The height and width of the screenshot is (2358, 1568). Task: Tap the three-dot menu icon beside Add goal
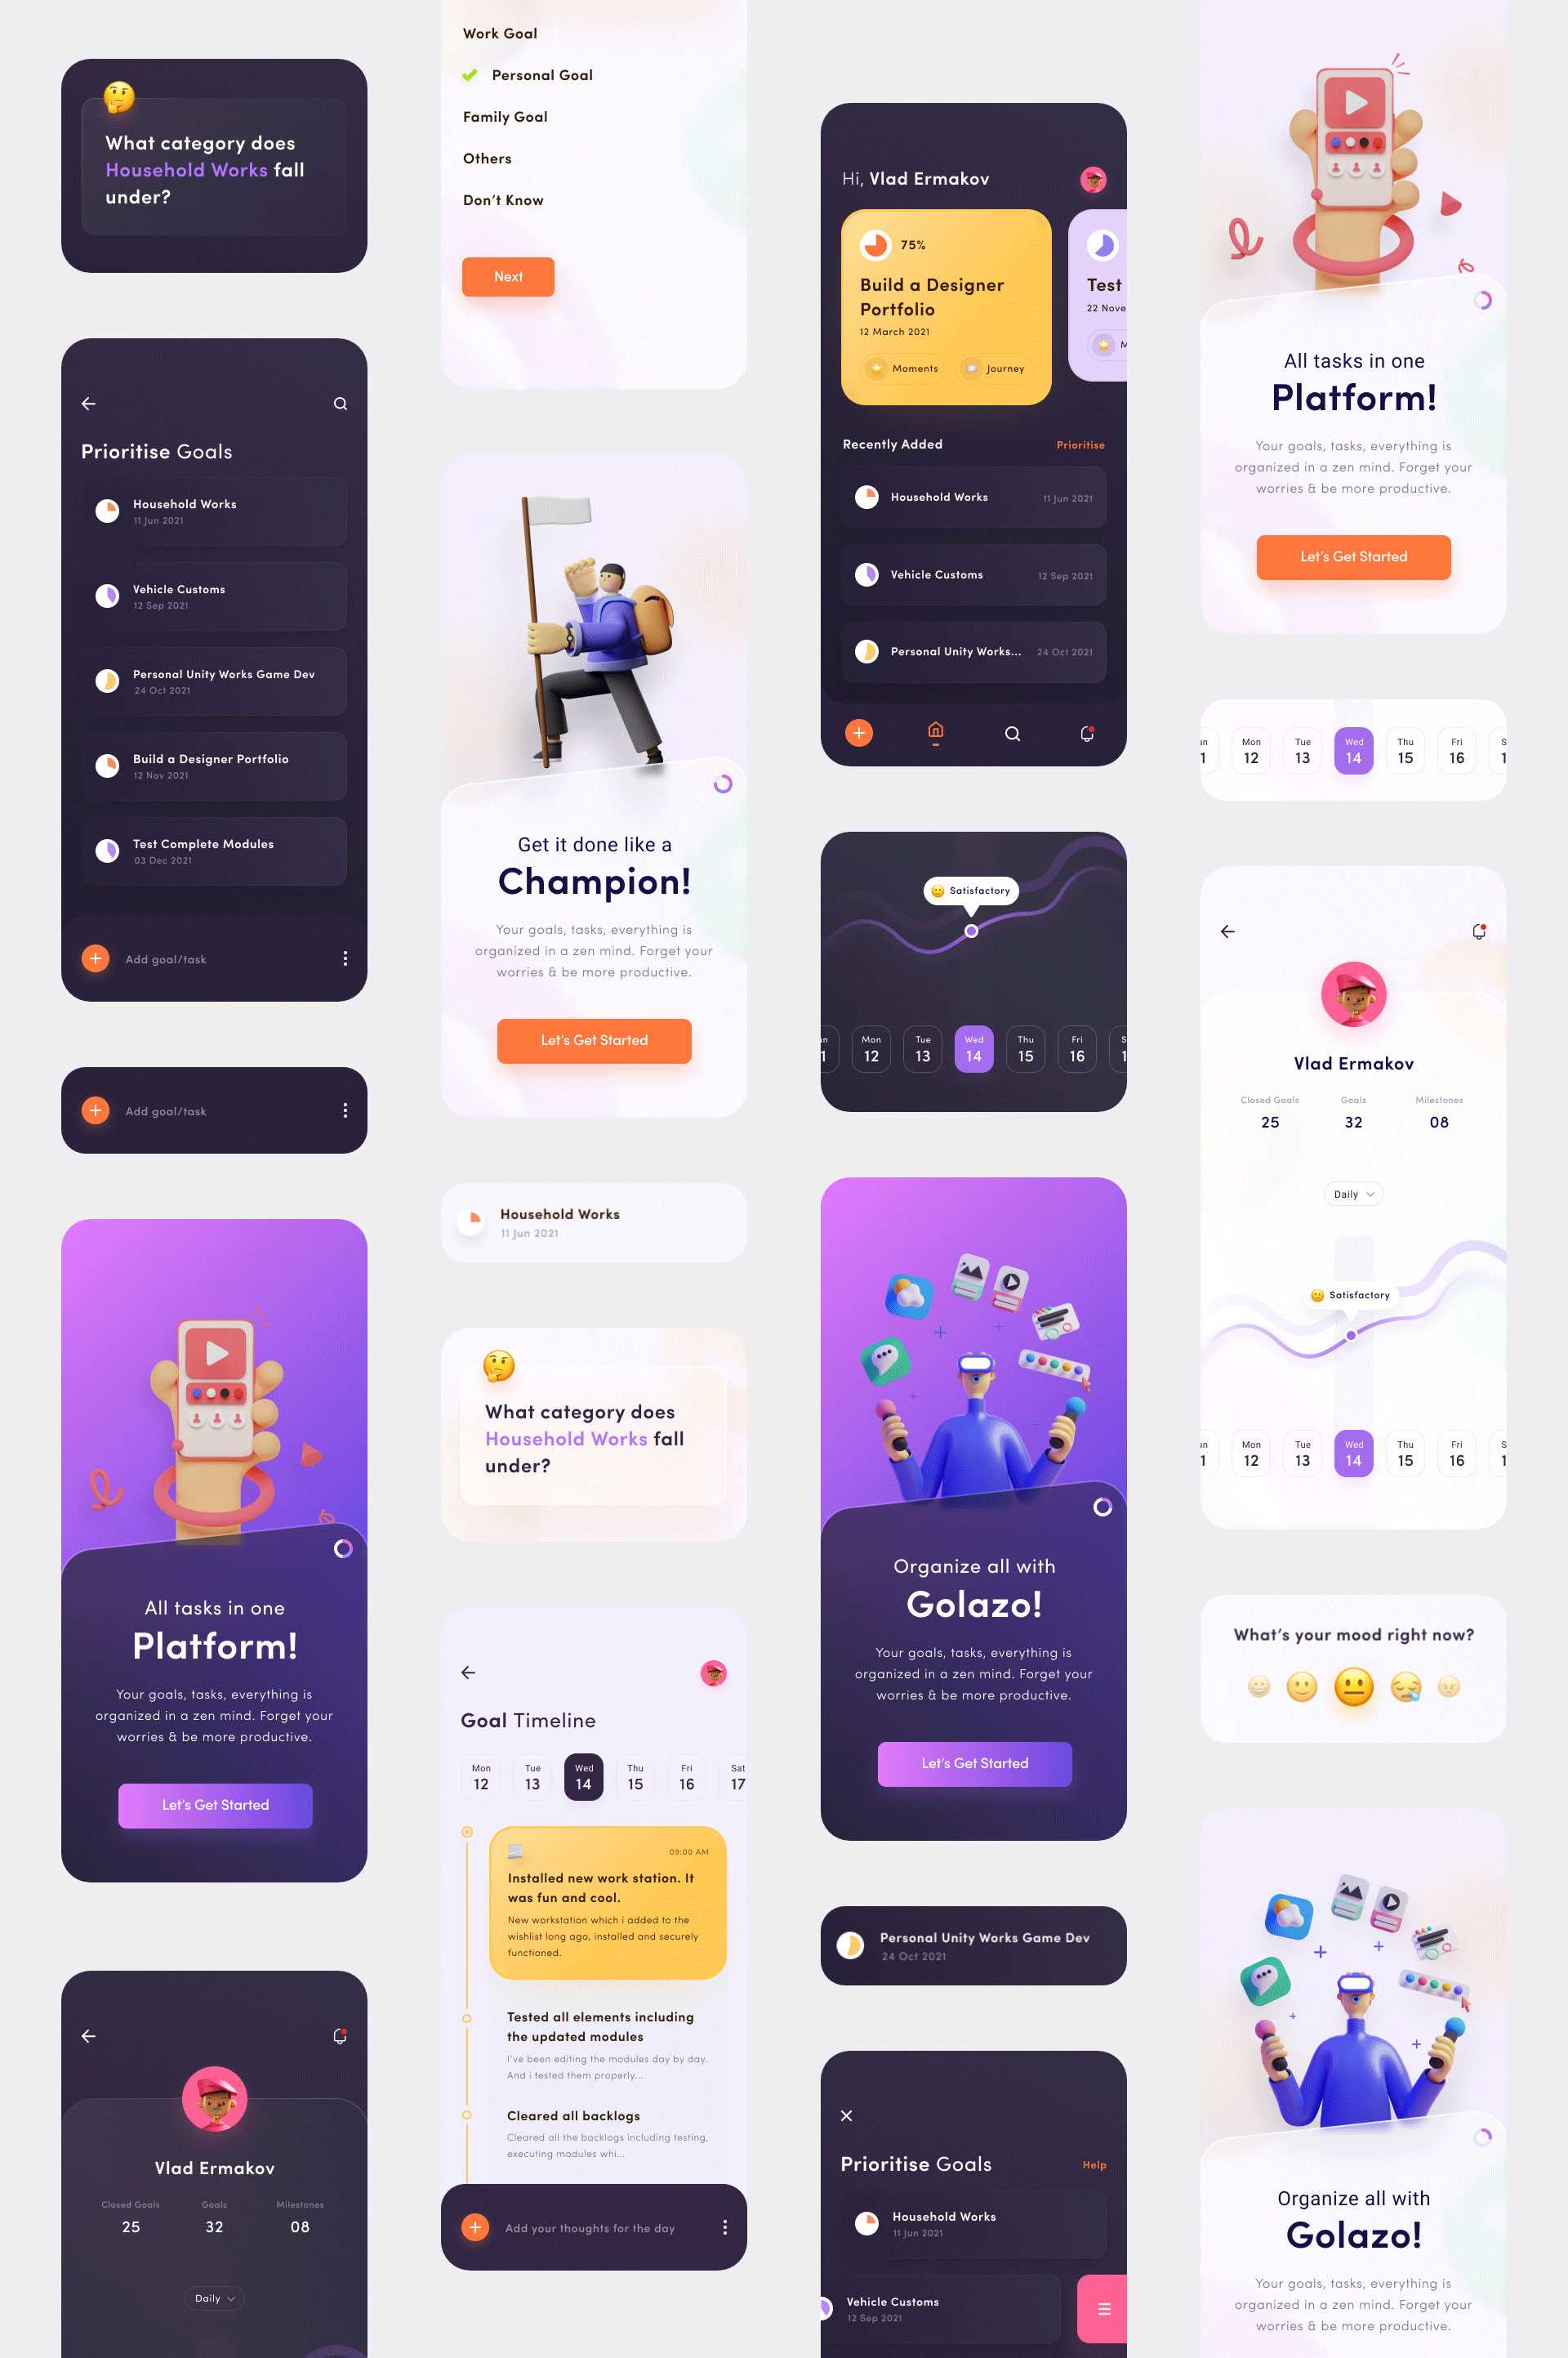[345, 959]
